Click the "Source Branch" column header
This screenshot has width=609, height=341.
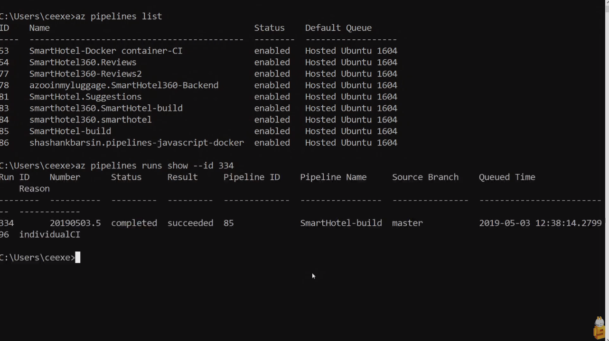[x=425, y=177]
